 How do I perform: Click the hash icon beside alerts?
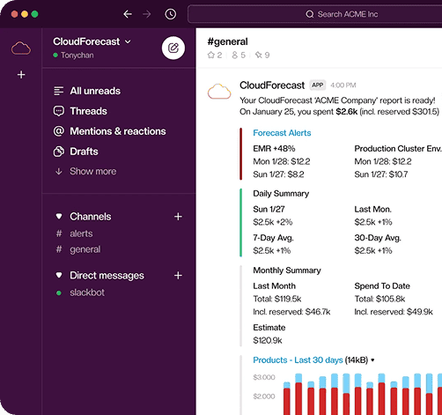(x=59, y=233)
